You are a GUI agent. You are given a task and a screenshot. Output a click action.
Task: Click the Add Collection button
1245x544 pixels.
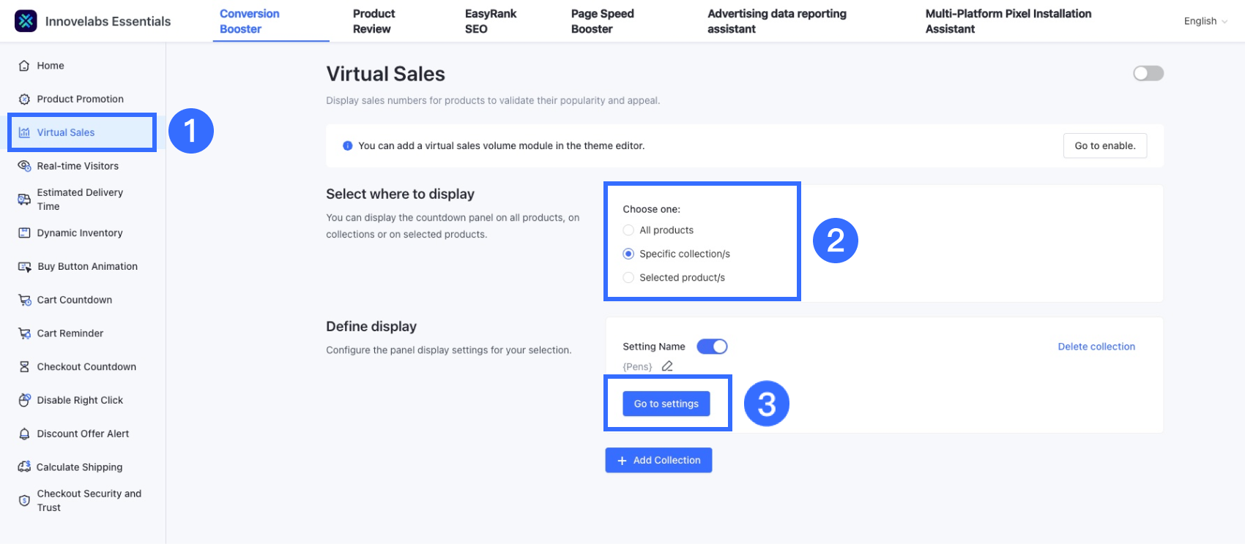click(658, 460)
